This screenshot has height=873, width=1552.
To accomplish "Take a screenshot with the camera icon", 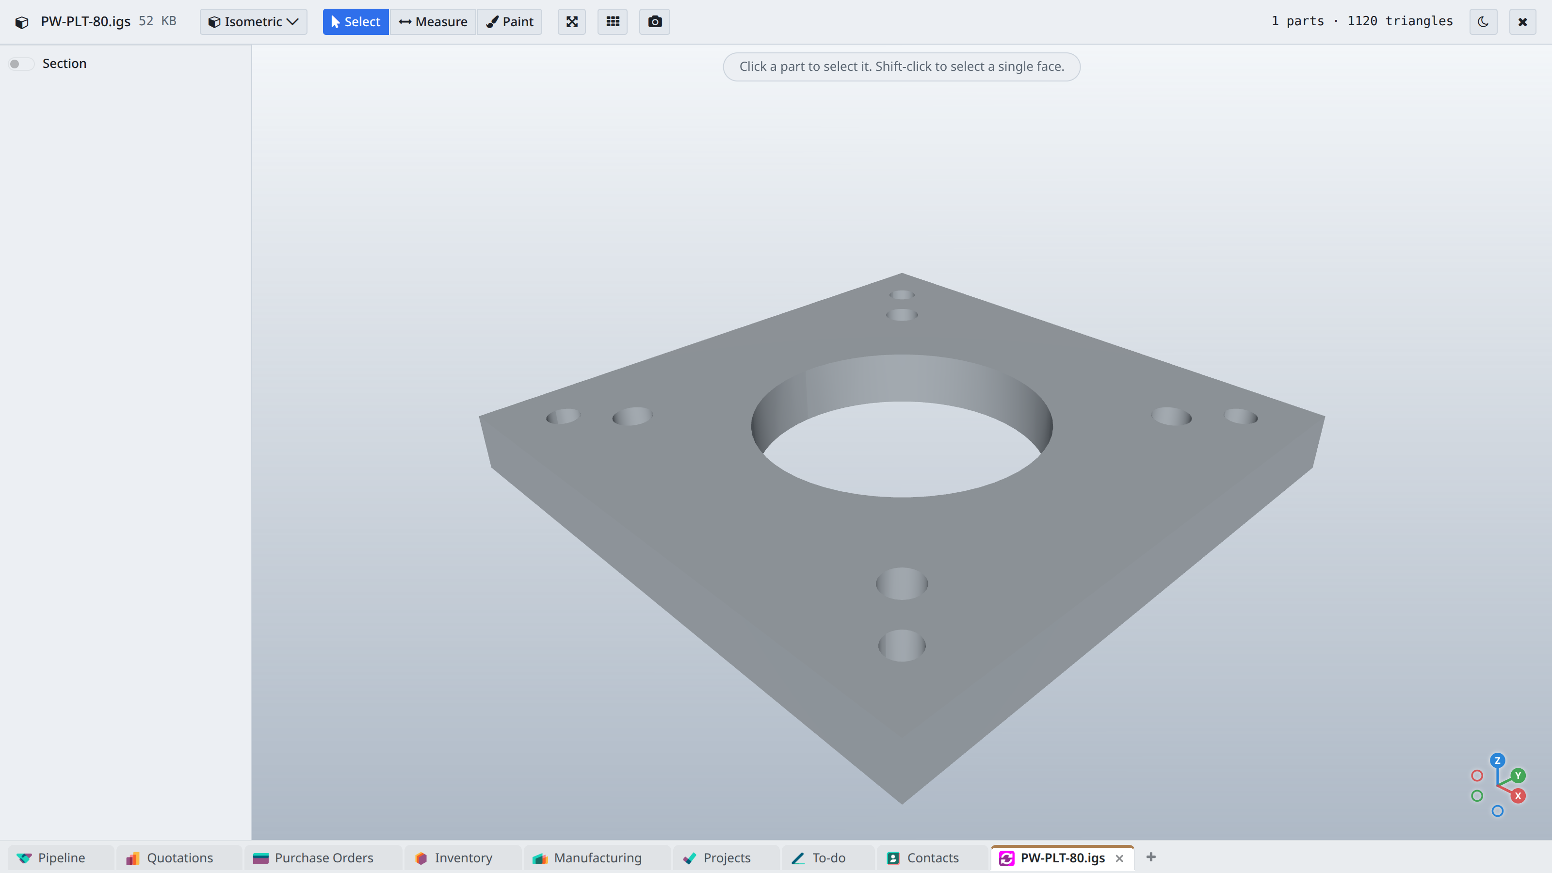I will [x=654, y=22].
